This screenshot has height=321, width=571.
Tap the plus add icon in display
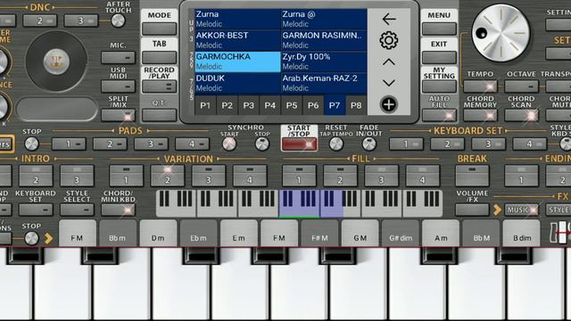(389, 104)
